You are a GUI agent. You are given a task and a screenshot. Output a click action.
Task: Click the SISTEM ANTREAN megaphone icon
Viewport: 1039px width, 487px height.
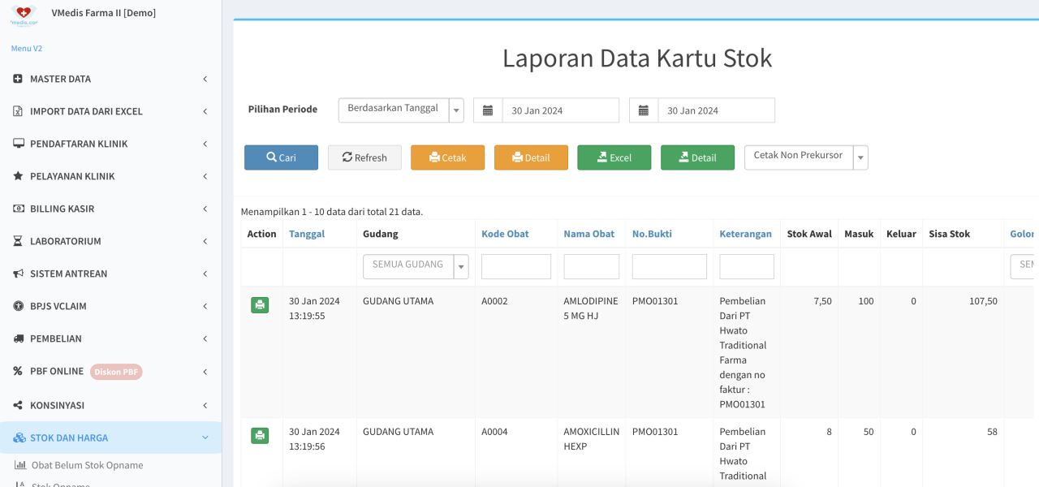18,274
